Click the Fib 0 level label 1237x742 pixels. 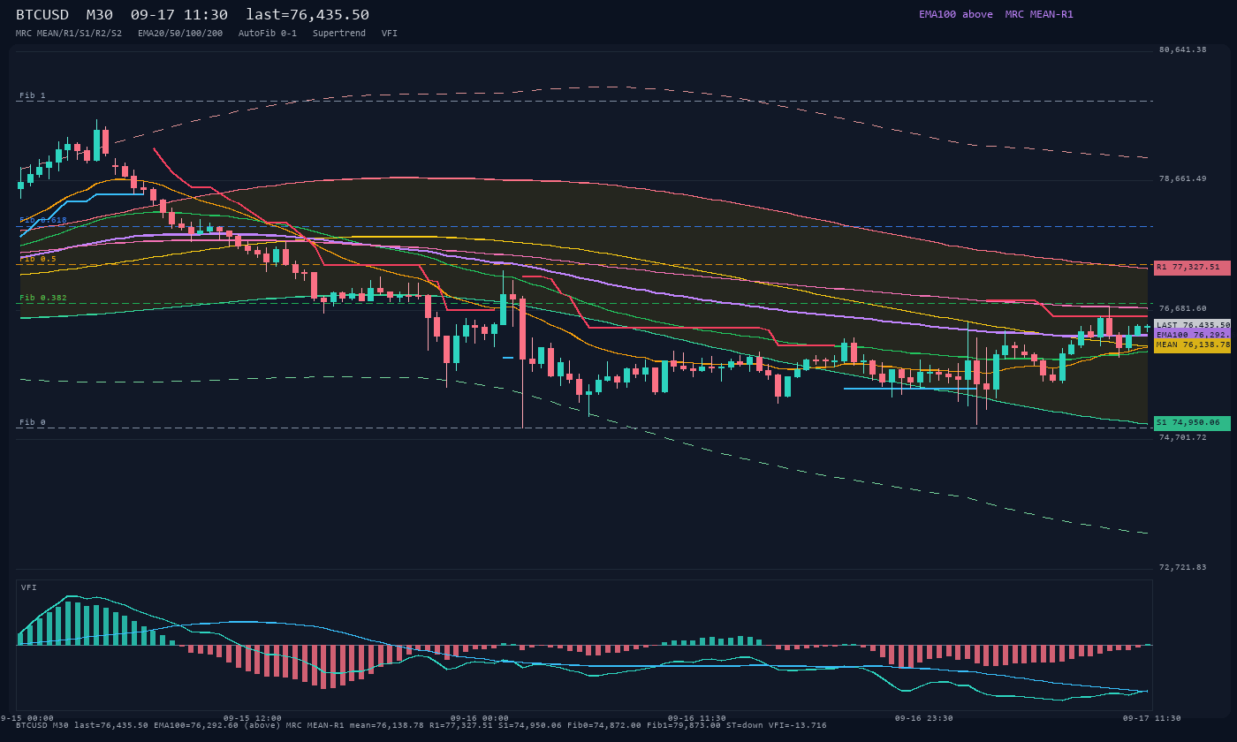[x=33, y=422]
